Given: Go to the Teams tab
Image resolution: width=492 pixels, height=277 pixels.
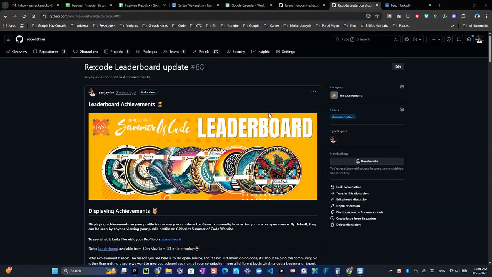Looking at the screenshot, I should tap(175, 52).
